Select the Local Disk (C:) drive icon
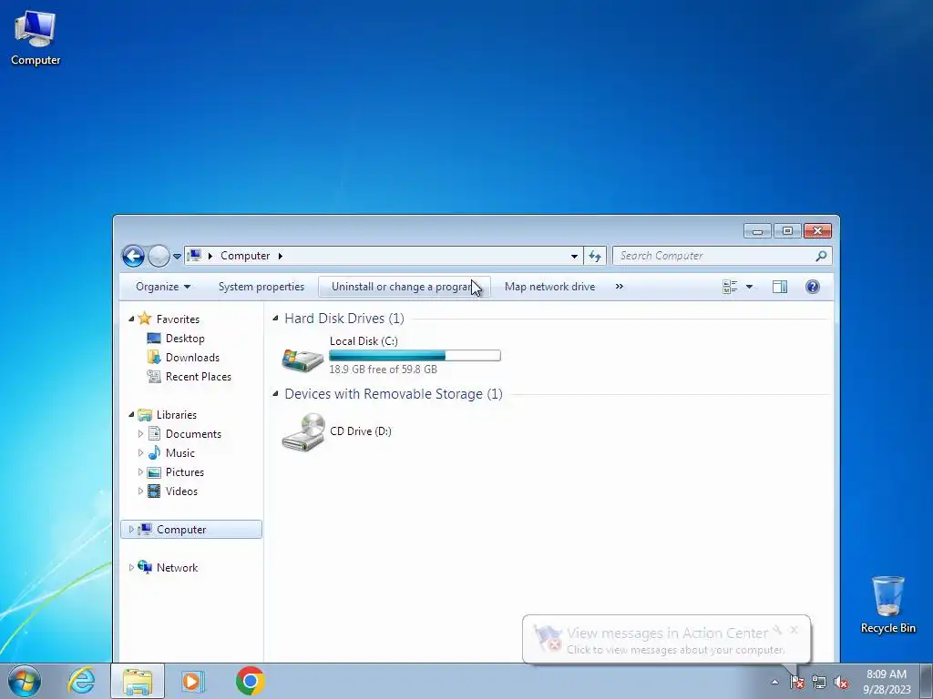Viewport: 933px width, 699px height. pos(302,359)
